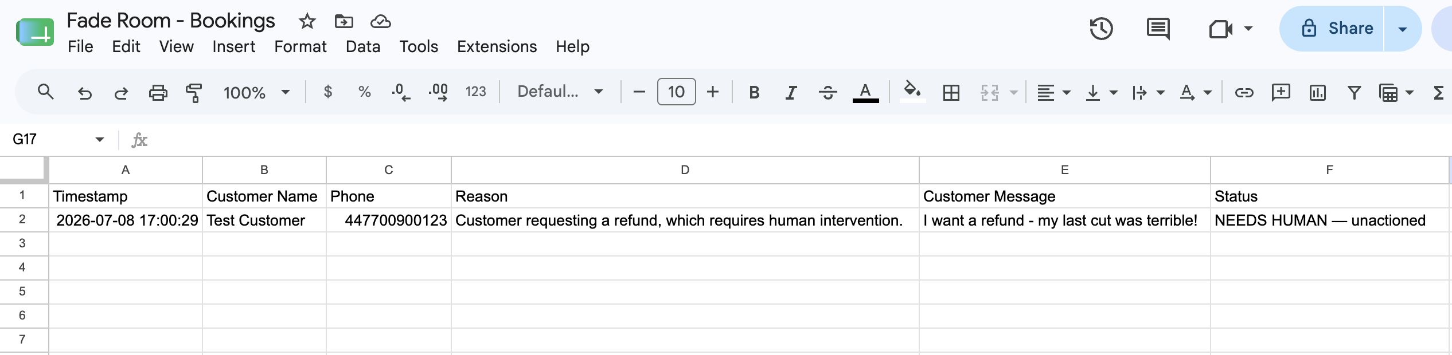The width and height of the screenshot is (1452, 355).
Task: Open the Edit menu
Action: coord(126,46)
